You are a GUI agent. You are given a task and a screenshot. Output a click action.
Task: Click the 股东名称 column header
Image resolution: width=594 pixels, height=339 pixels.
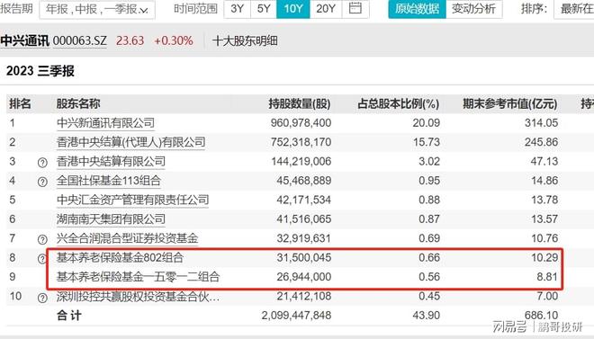pyautogui.click(x=78, y=103)
